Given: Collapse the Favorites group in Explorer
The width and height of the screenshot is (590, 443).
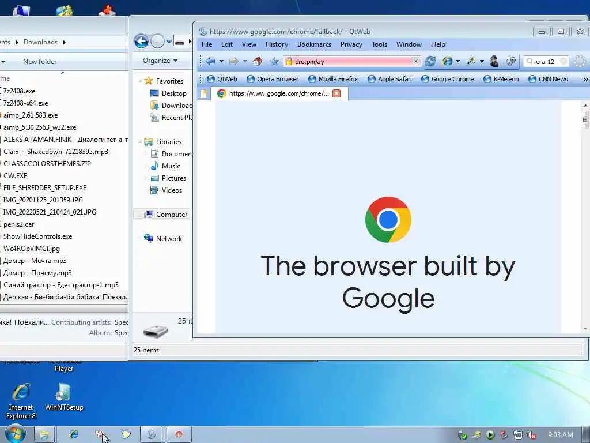Looking at the screenshot, I should [141, 81].
